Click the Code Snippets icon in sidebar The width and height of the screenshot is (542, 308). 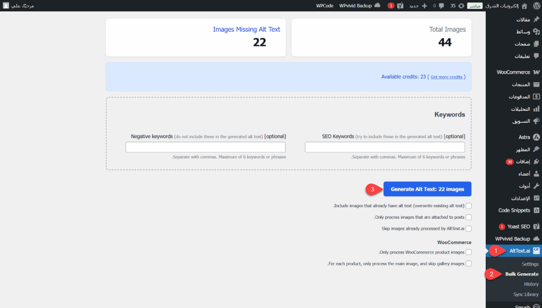pyautogui.click(x=536, y=210)
